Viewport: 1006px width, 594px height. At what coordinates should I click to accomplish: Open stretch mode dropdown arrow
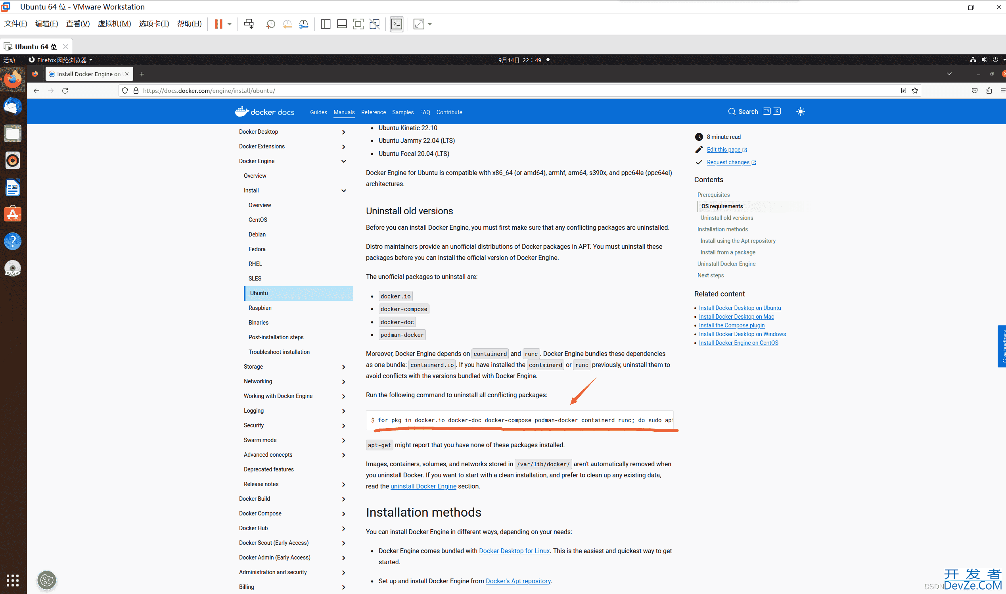[430, 24]
